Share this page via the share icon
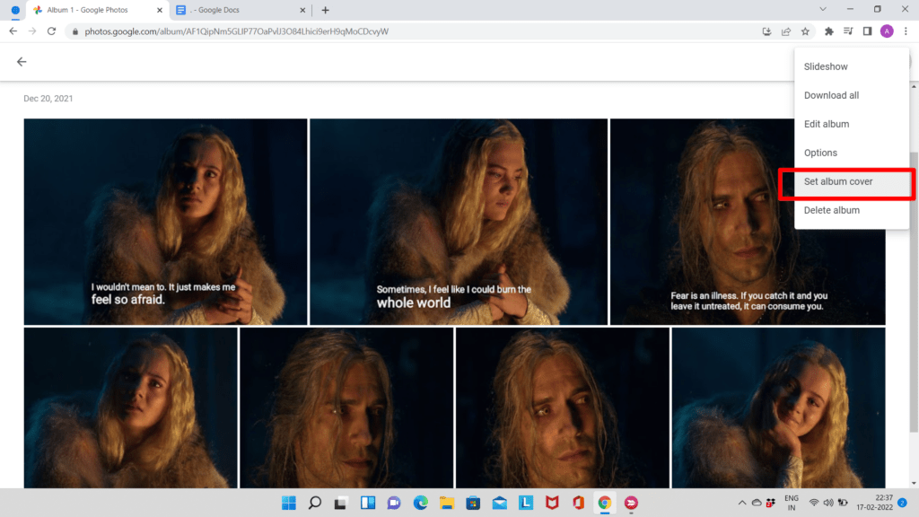The height and width of the screenshot is (517, 919). [786, 30]
